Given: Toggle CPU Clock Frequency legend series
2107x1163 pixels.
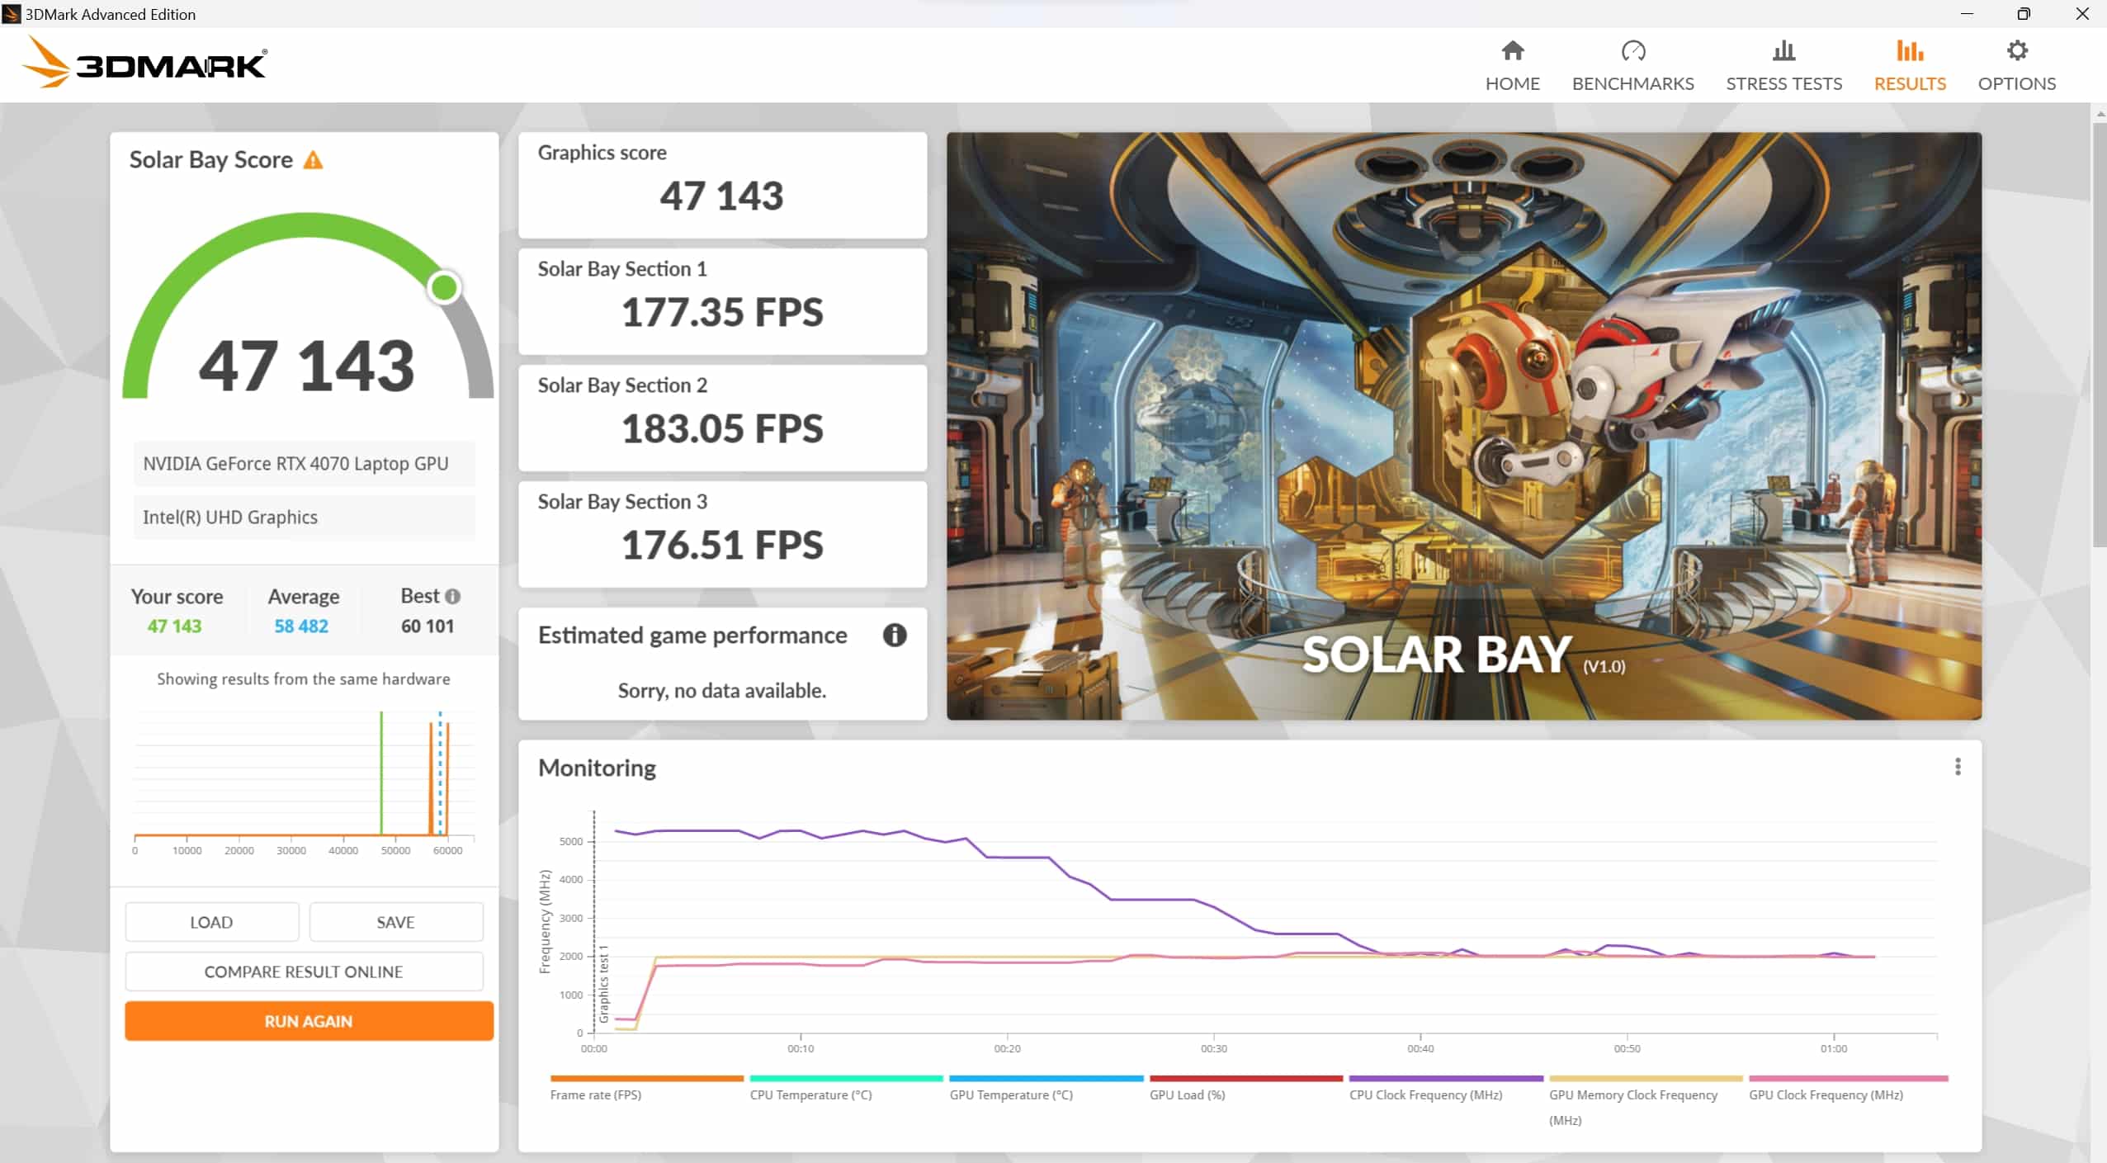Looking at the screenshot, I should [1425, 1094].
